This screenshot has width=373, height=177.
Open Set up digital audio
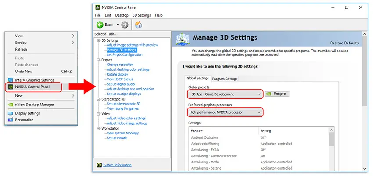[121, 84]
